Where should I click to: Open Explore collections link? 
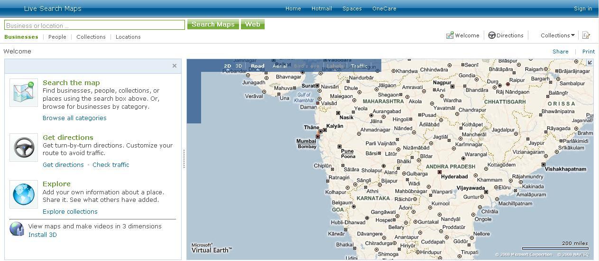70,212
